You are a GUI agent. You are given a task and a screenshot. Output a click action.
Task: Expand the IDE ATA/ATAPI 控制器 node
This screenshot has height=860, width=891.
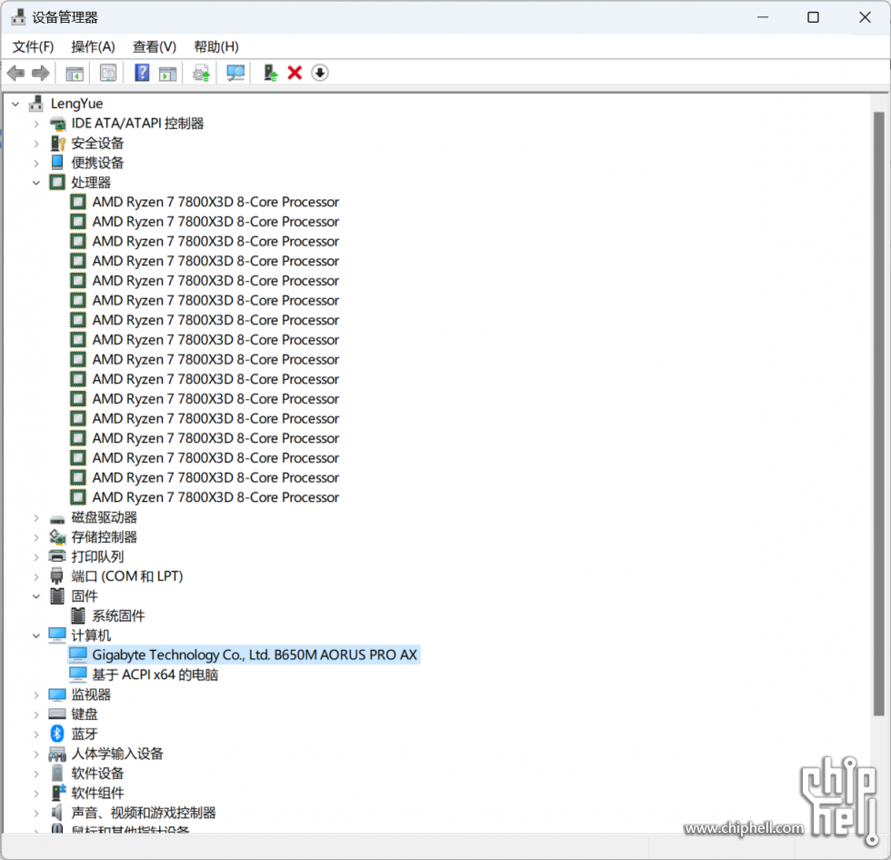(x=36, y=124)
